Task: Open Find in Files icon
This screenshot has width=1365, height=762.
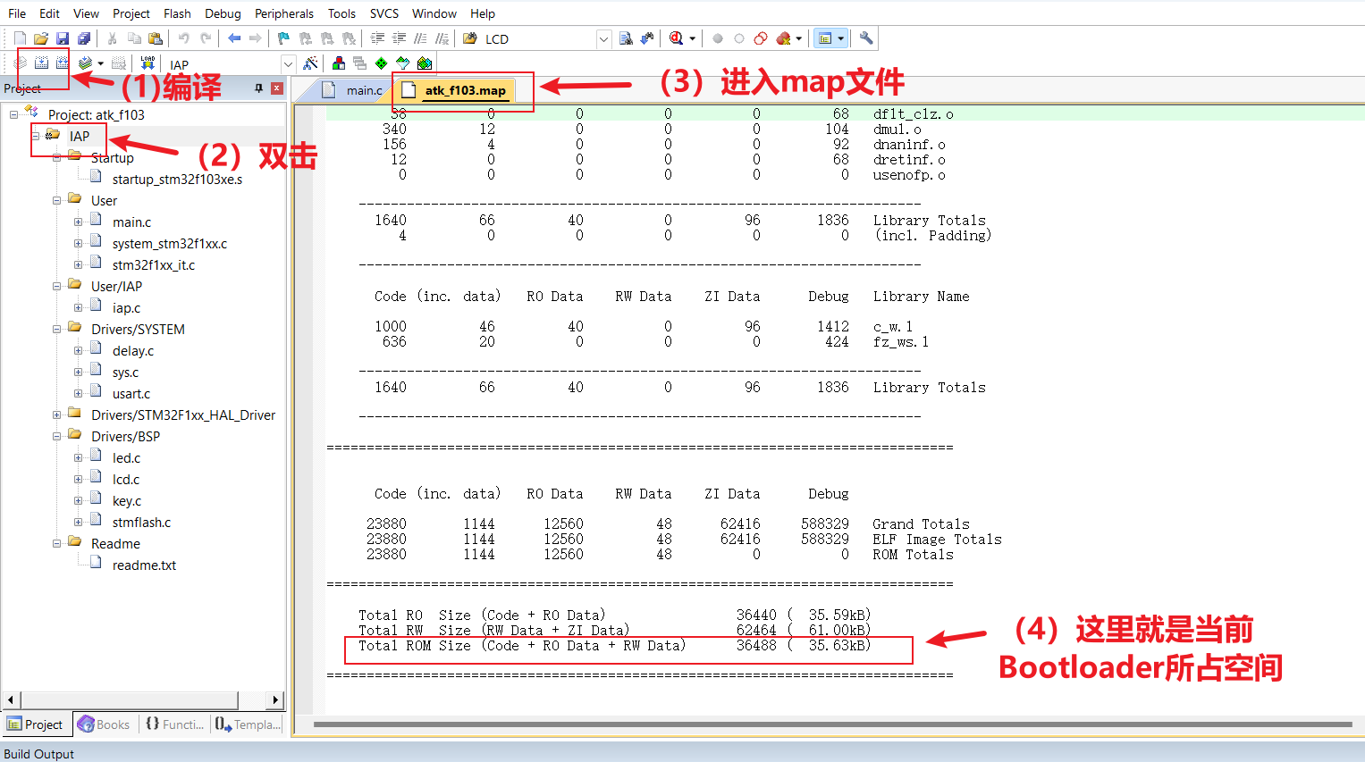Action: [470, 38]
